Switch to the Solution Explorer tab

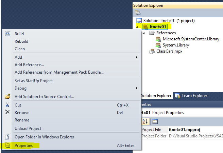(x=156, y=96)
